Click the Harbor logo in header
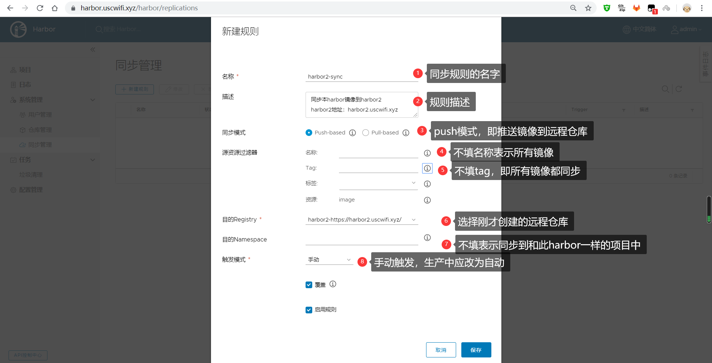Viewport: 712px width, 363px height. click(x=18, y=29)
